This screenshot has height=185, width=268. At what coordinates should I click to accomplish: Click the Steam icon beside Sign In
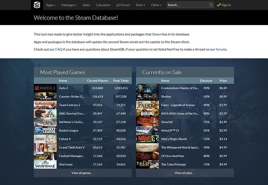coord(219,5)
